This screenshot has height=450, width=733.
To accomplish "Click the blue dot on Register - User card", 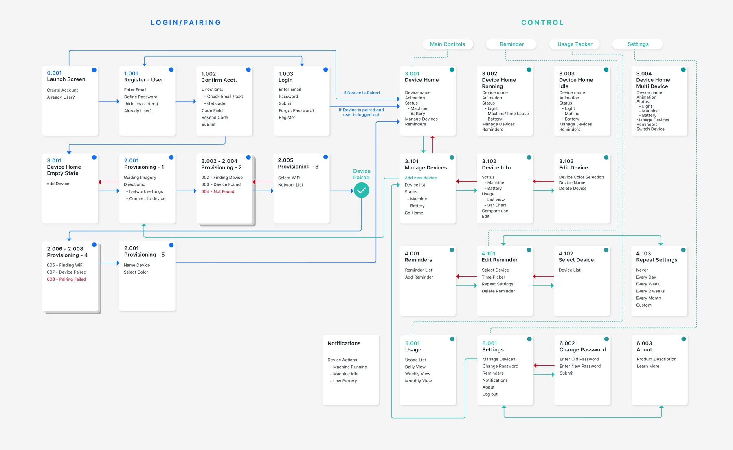I will point(171,70).
